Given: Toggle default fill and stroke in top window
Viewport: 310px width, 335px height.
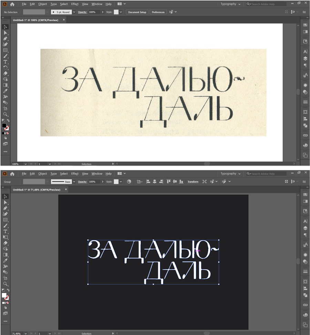Looking at the screenshot, I should click(3, 121).
